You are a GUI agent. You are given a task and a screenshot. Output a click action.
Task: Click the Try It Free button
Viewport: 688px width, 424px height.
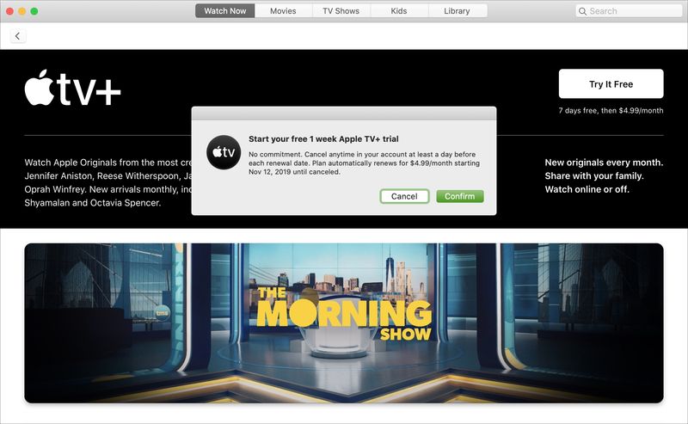coord(611,83)
